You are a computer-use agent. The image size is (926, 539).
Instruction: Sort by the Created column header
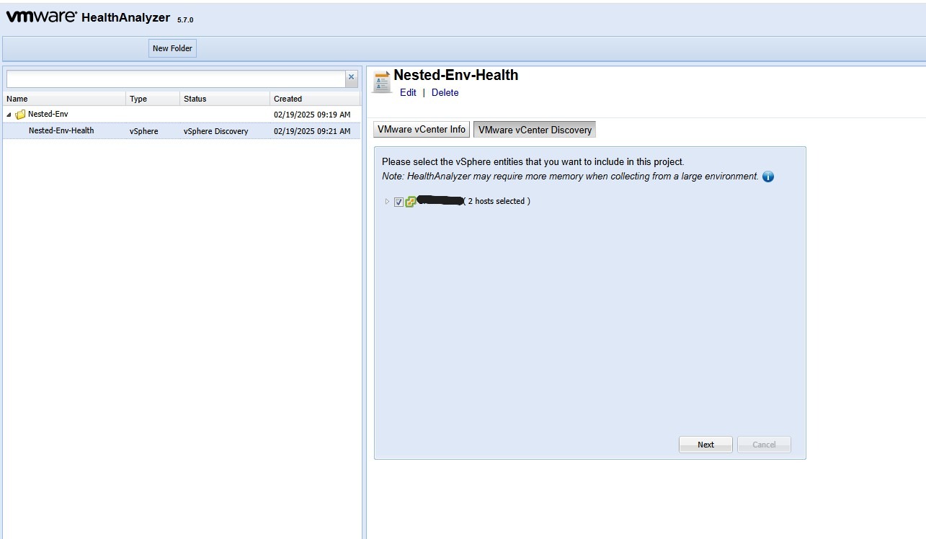pyautogui.click(x=315, y=99)
